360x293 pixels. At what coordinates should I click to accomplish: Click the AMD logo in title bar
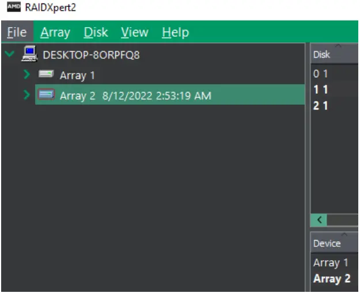[x=14, y=7]
